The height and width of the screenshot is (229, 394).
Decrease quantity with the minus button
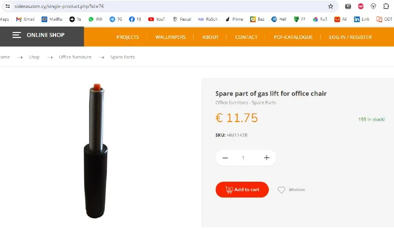pyautogui.click(x=225, y=158)
